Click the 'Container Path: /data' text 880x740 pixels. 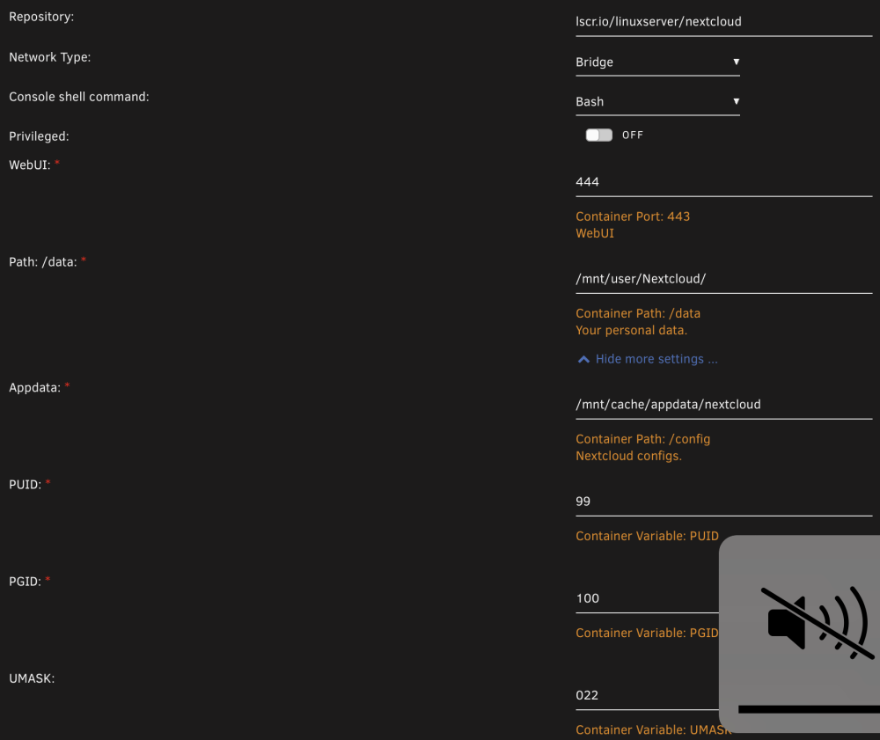click(x=637, y=313)
